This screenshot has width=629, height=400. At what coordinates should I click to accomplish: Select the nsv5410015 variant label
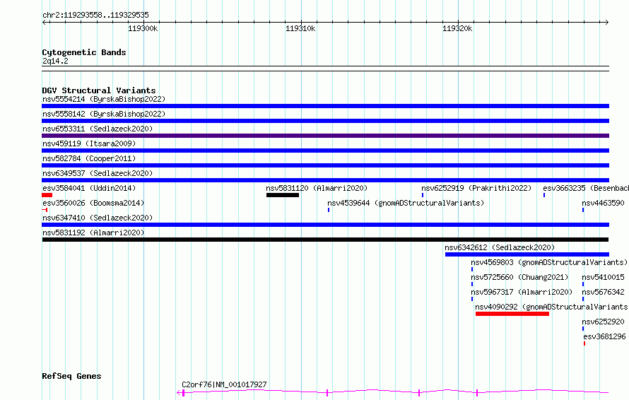(x=603, y=277)
